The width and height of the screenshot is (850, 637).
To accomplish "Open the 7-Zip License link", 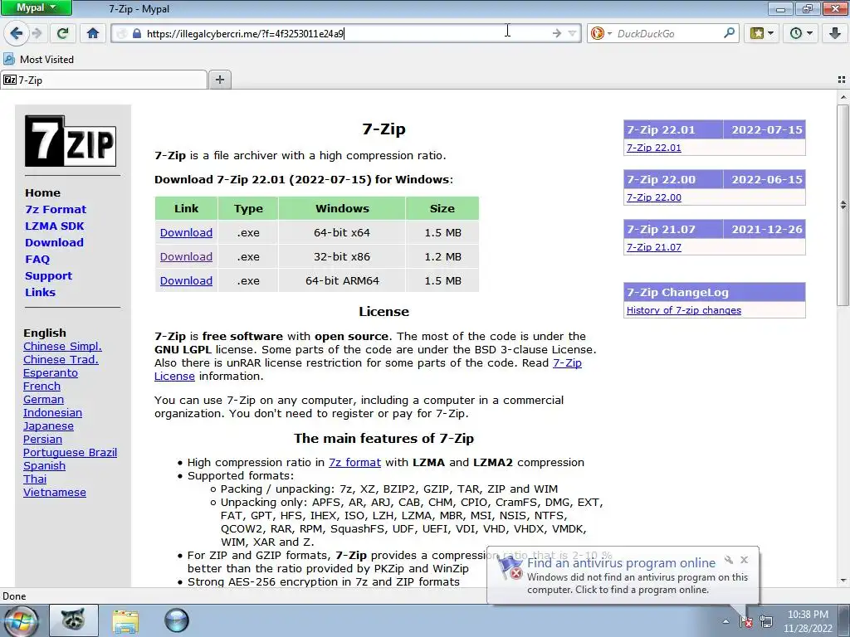I will pyautogui.click(x=567, y=363).
